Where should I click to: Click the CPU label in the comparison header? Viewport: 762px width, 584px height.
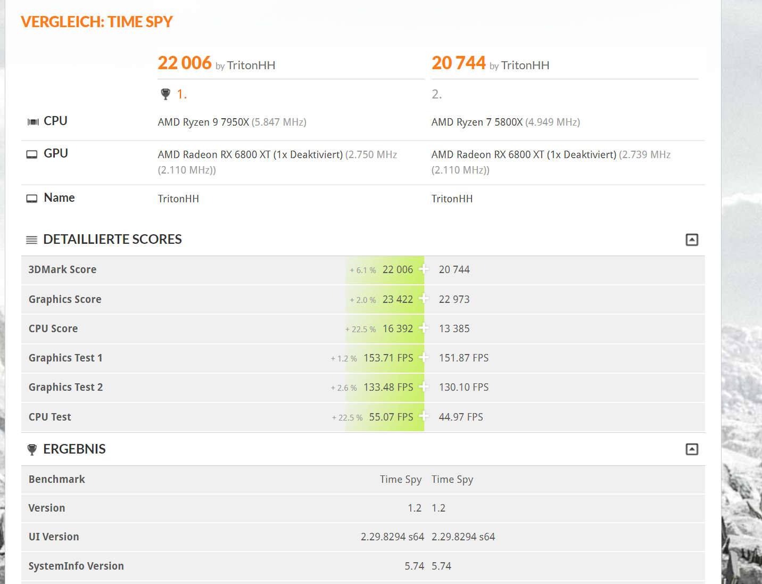coord(55,121)
